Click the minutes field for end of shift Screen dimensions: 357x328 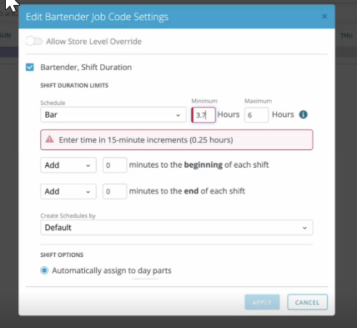115,191
